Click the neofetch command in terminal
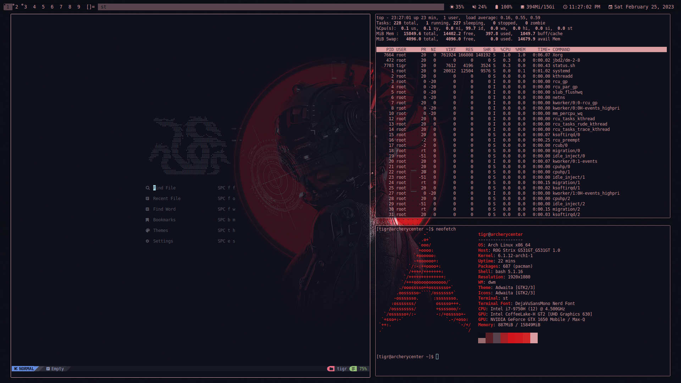Viewport: 681px width, 383px height. click(x=446, y=229)
